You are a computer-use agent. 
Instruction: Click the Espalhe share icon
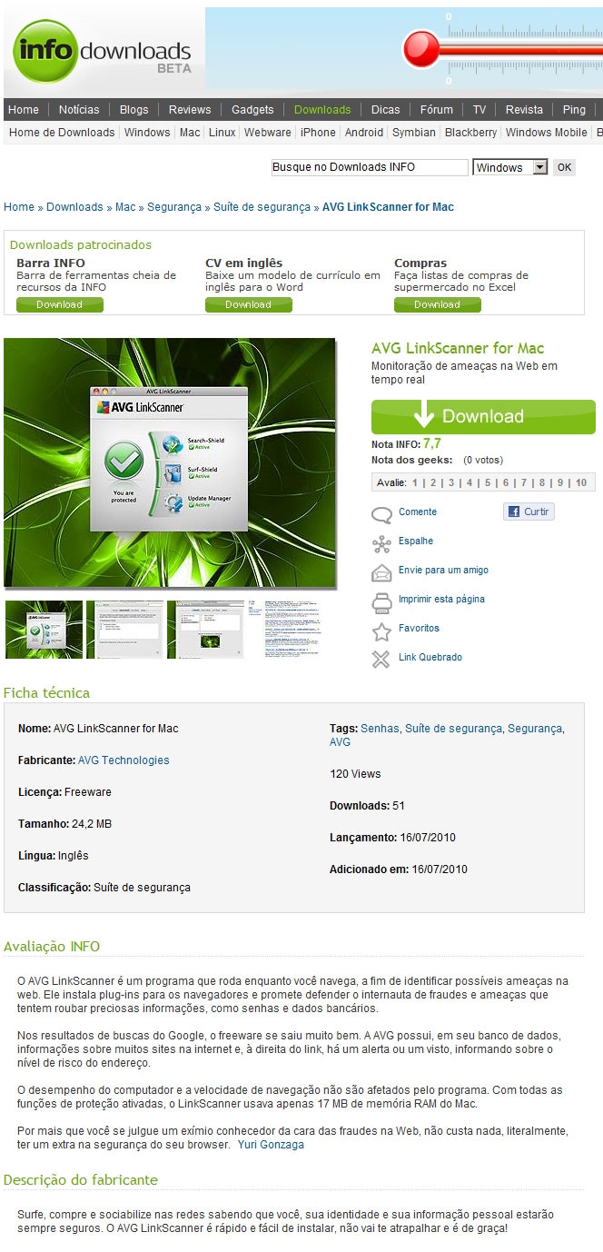381,544
